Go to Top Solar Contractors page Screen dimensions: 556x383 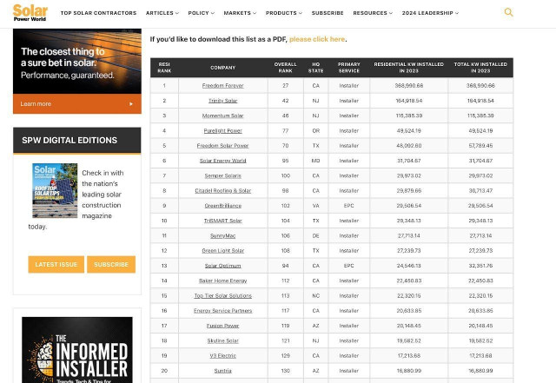click(98, 13)
